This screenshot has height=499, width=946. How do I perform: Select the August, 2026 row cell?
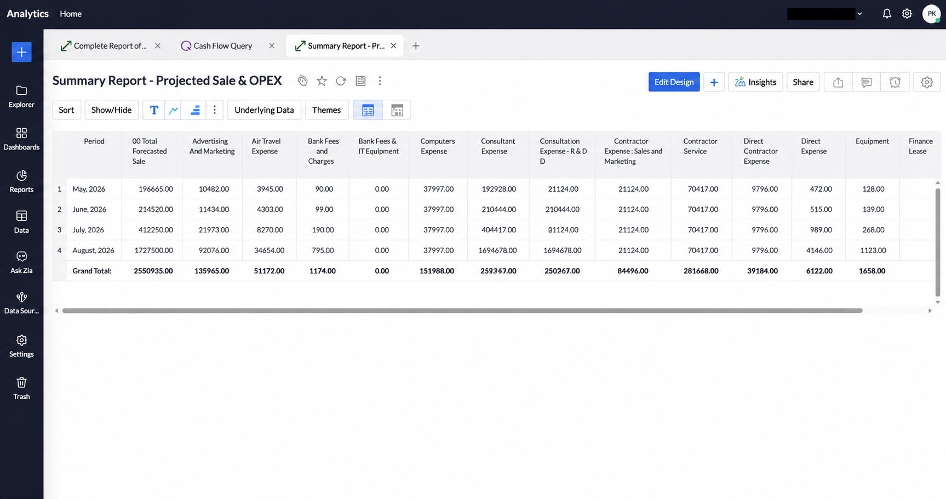[93, 250]
